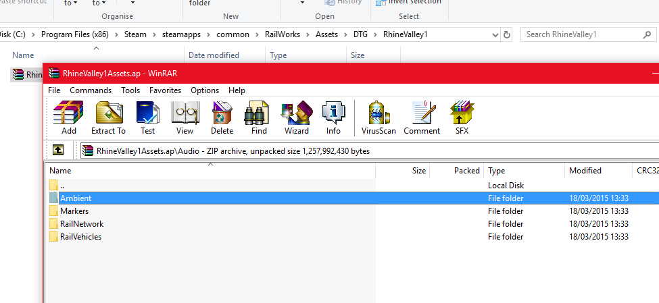Open the Commands menu
Screen dimensions: 659x303
click(91, 90)
